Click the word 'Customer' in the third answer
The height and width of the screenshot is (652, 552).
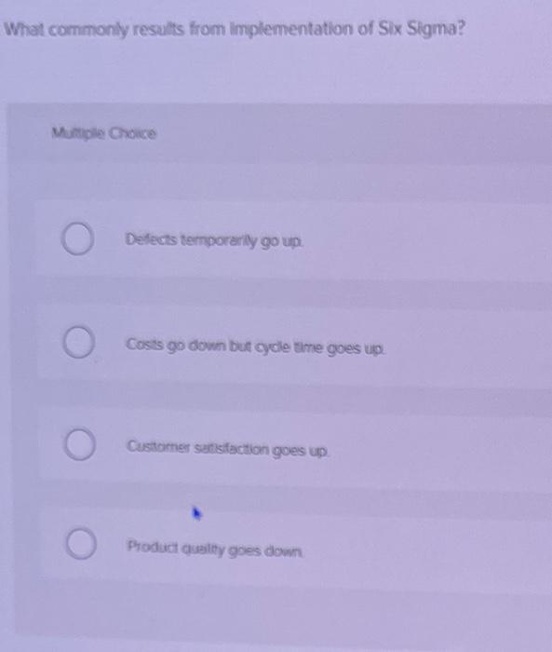click(x=158, y=446)
